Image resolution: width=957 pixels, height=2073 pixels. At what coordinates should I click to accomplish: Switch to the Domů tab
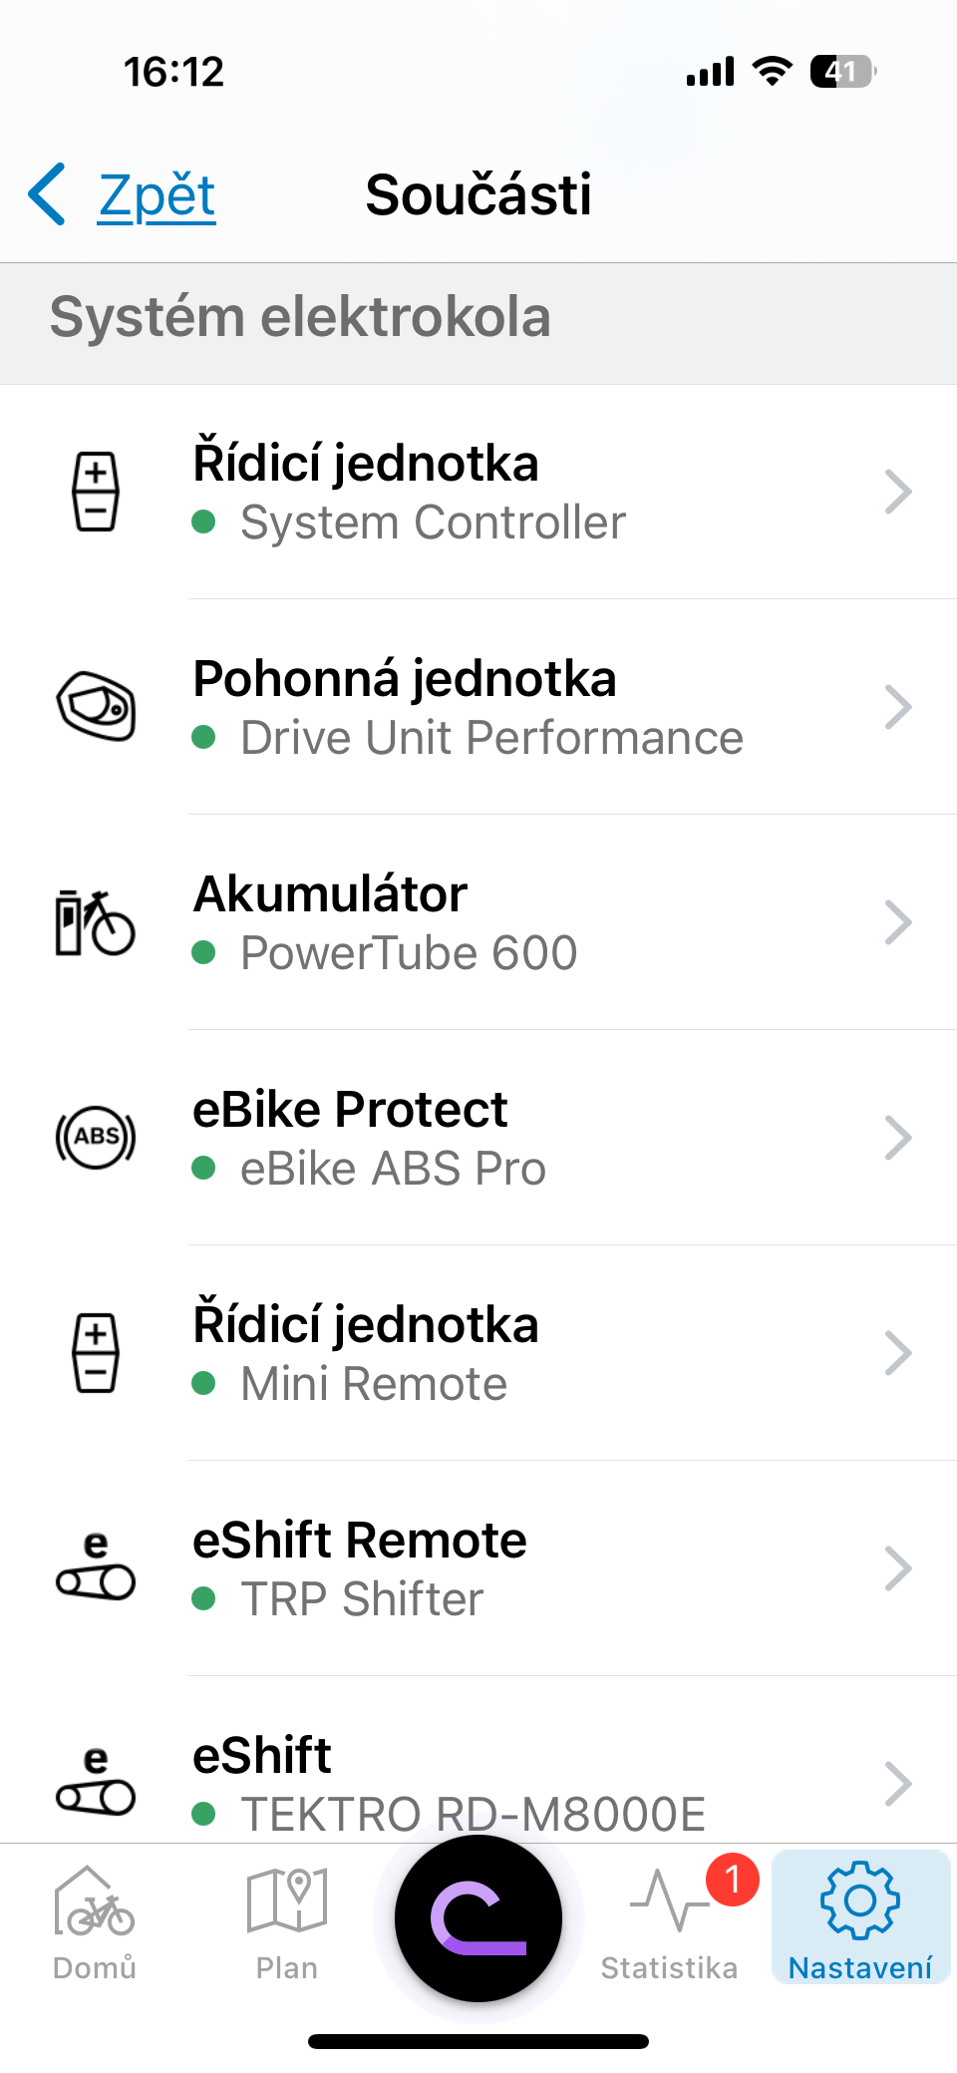coord(95,1922)
